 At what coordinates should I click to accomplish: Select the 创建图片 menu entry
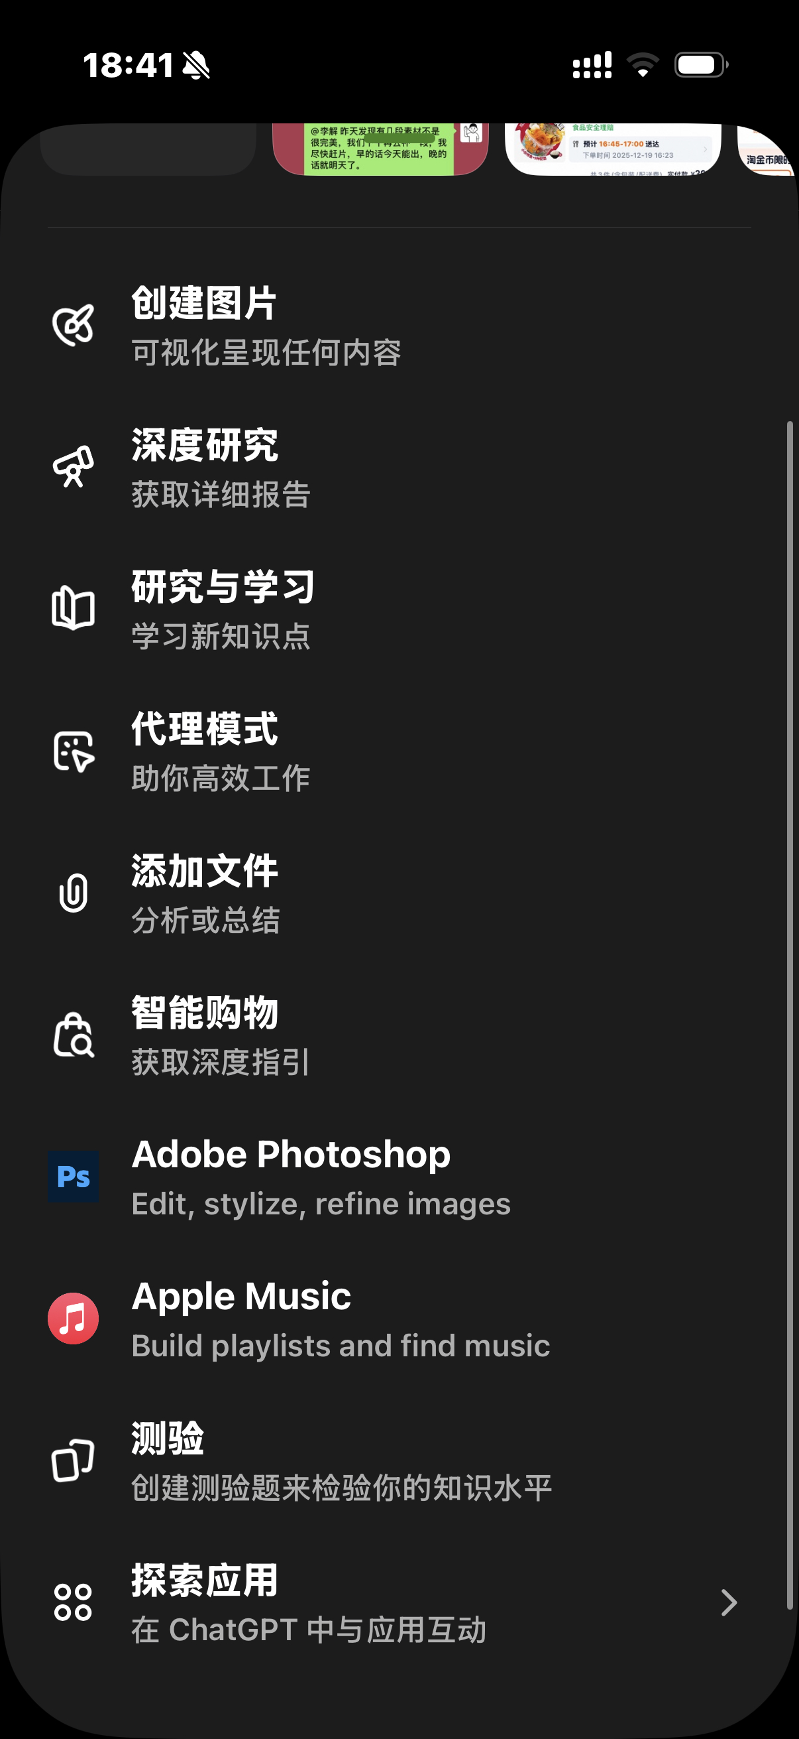click(266, 326)
